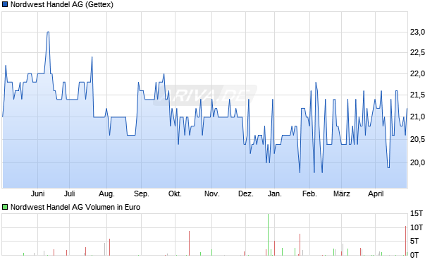Select the Juni label on the time axis
Viewport: 437px width, 262px height.
tap(37, 193)
